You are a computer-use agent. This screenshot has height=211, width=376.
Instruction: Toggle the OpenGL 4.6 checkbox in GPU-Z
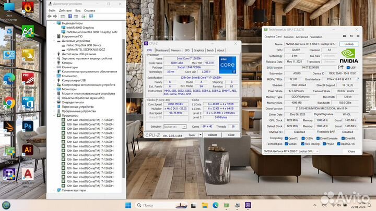coord(338,144)
